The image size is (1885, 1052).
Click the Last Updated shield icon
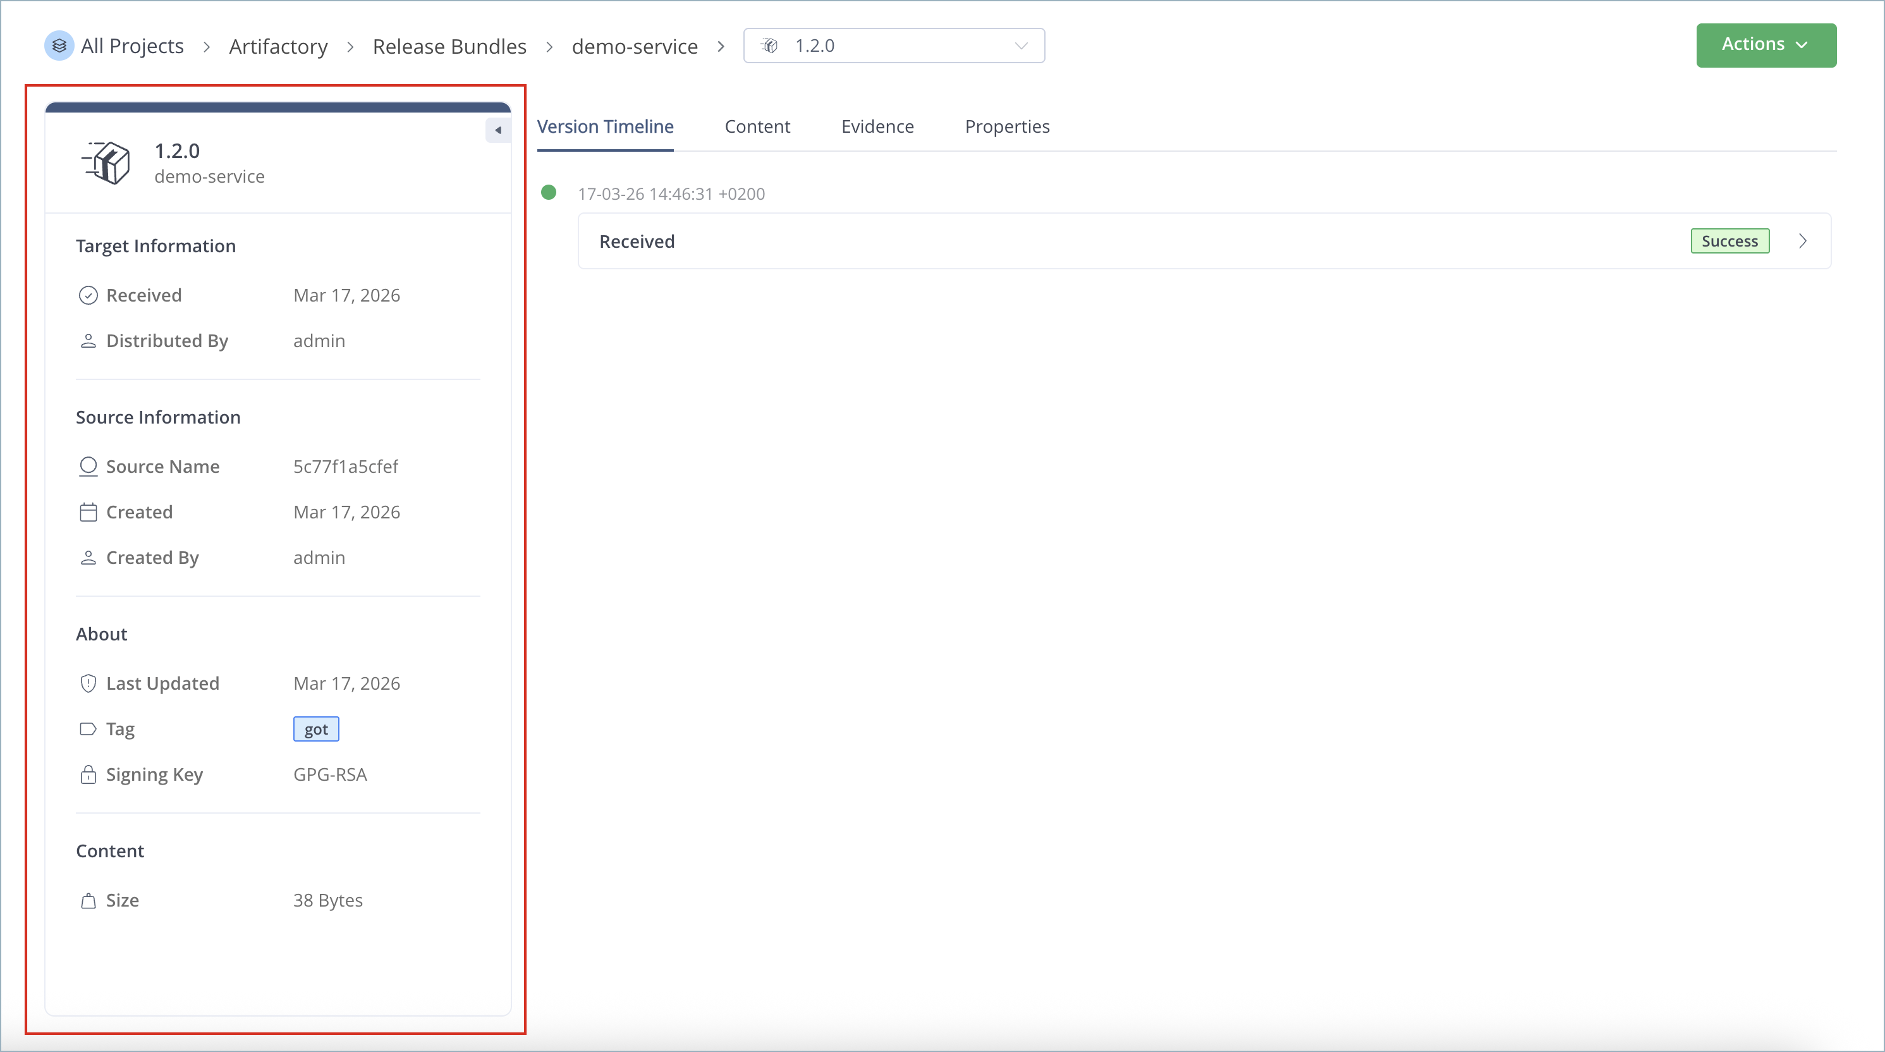88,683
